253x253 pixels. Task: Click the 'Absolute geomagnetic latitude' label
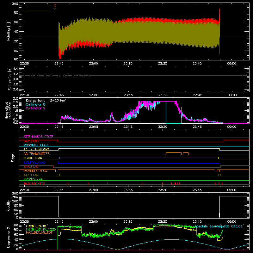[x=219, y=226]
